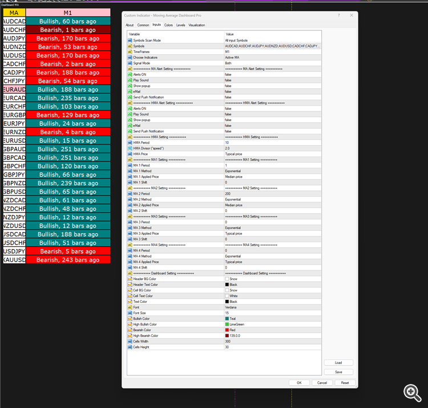428x408 pixels.
Task: Click the Save button
Action: [338, 372]
